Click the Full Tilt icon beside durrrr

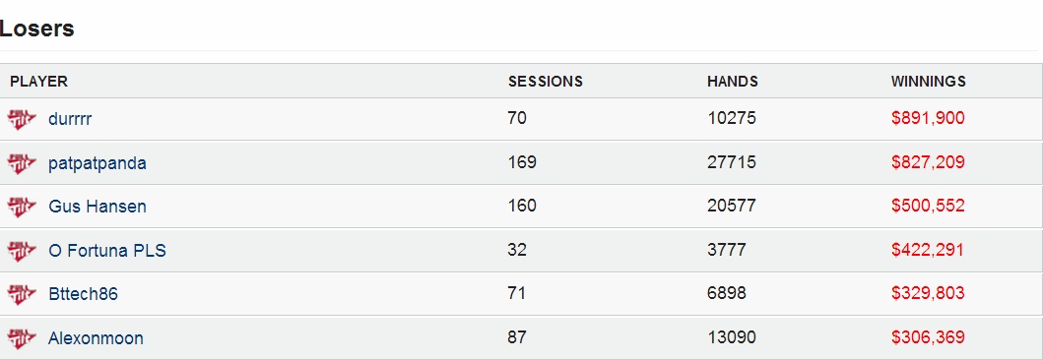[22, 120]
